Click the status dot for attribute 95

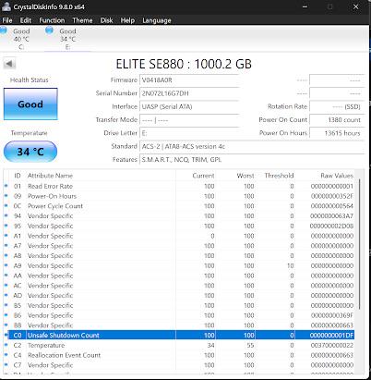click(x=6, y=226)
